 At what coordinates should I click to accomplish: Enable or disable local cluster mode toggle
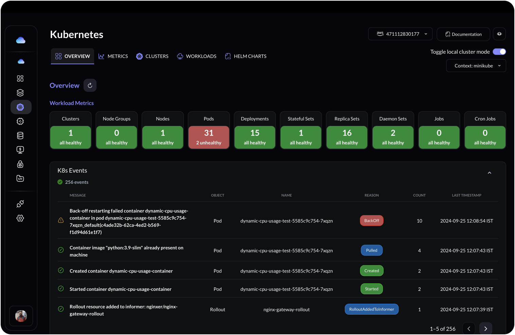coord(499,51)
